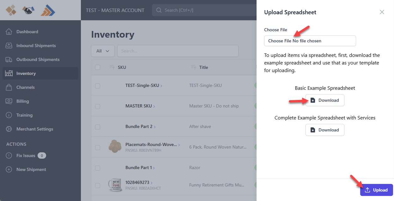394x201 pixels.
Task: Check the MASTER SKU row checkbox
Action: coord(98,107)
